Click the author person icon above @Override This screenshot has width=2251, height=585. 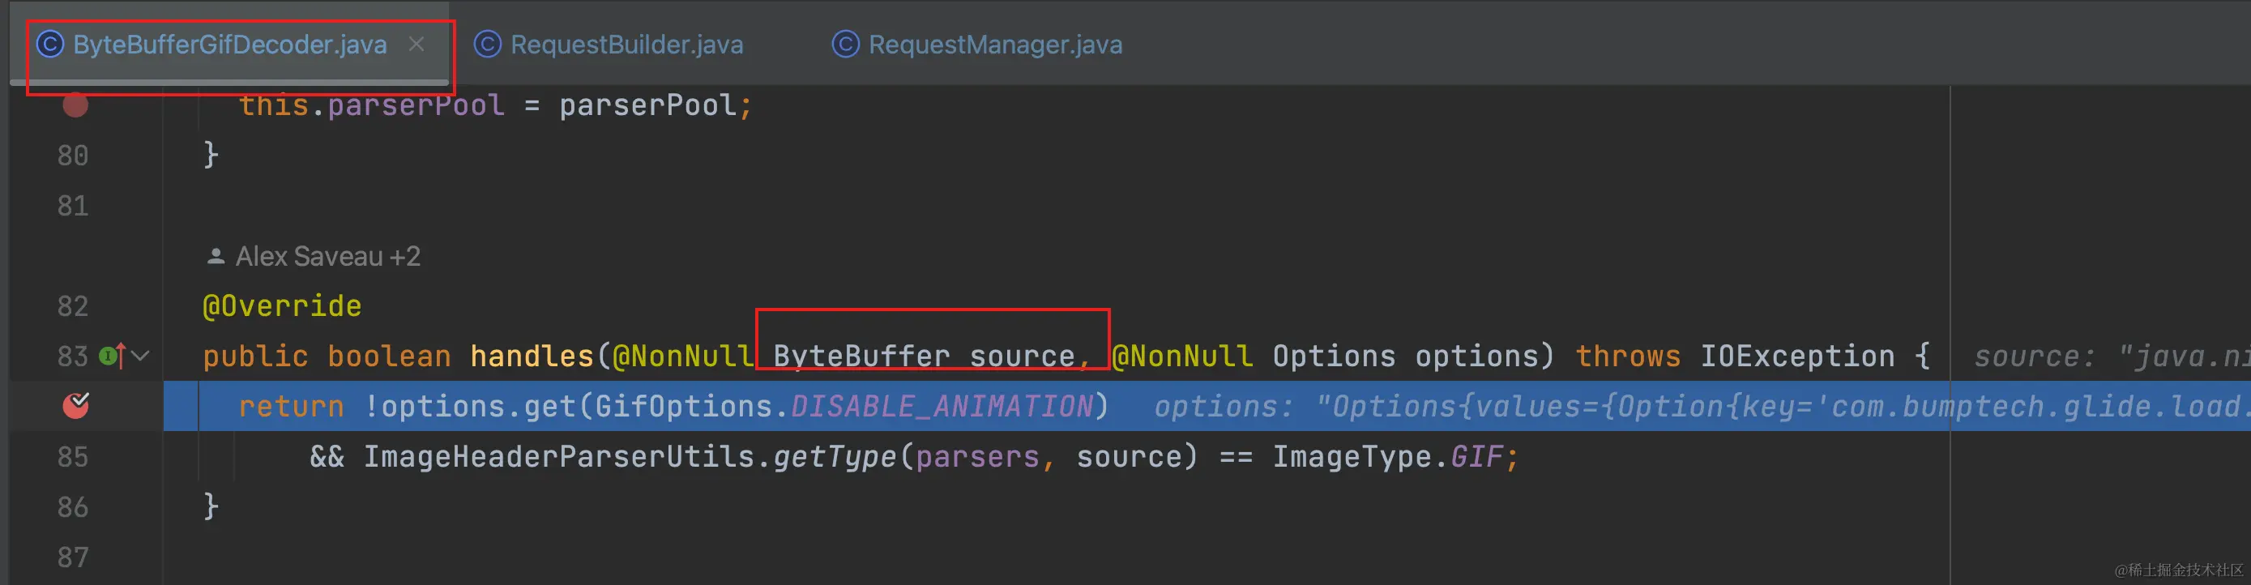tap(215, 256)
